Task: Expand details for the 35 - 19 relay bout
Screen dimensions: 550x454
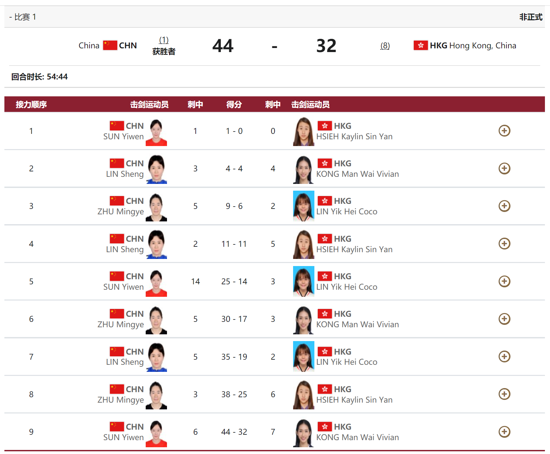Action: click(504, 356)
